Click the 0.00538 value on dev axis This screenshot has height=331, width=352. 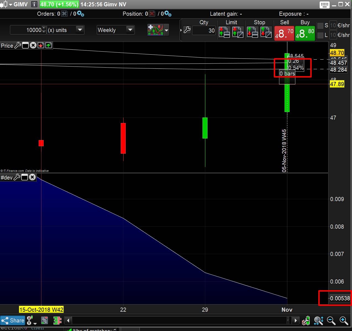pyautogui.click(x=340, y=298)
